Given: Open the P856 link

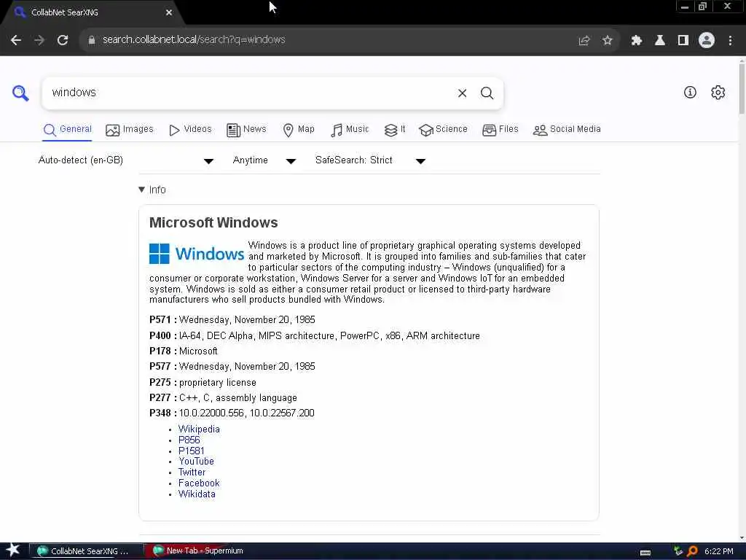Looking at the screenshot, I should [189, 440].
